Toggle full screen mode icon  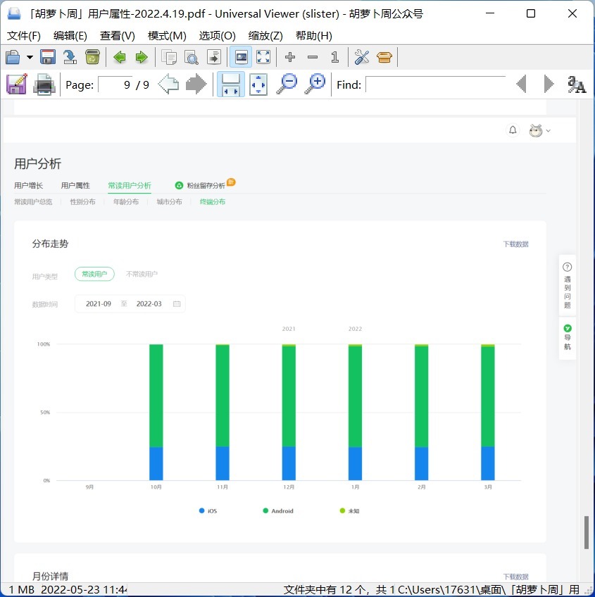(263, 57)
